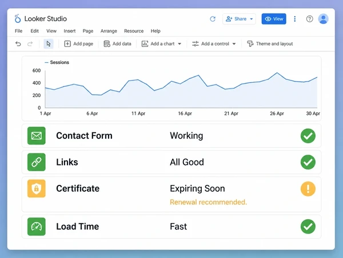
Task: Click the Load Time label
Action: tap(78, 227)
